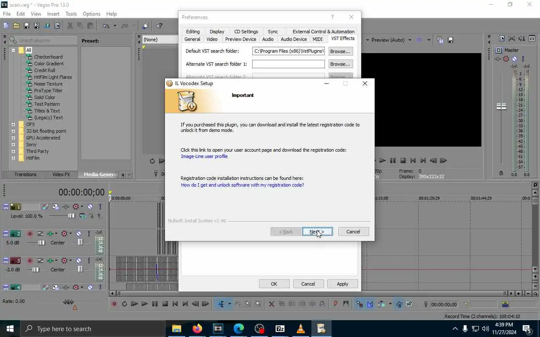
Task: Toggle Enable Snapping magnet icon
Action: pyautogui.click(x=359, y=304)
